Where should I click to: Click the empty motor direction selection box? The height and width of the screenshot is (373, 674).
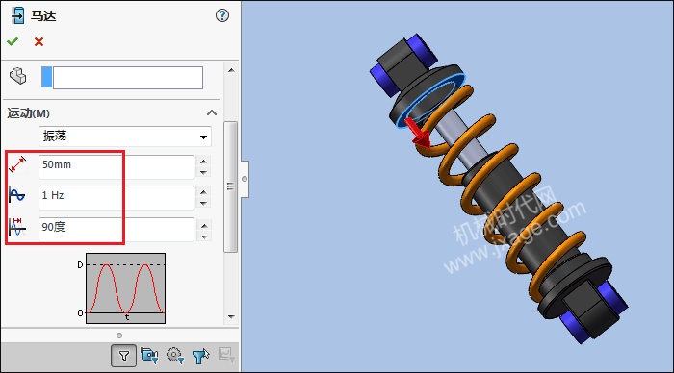(128, 78)
